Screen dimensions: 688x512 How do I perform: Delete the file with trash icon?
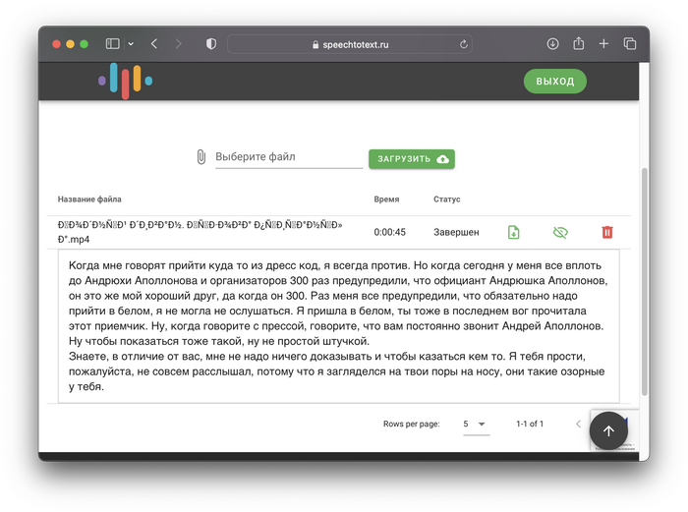point(607,232)
